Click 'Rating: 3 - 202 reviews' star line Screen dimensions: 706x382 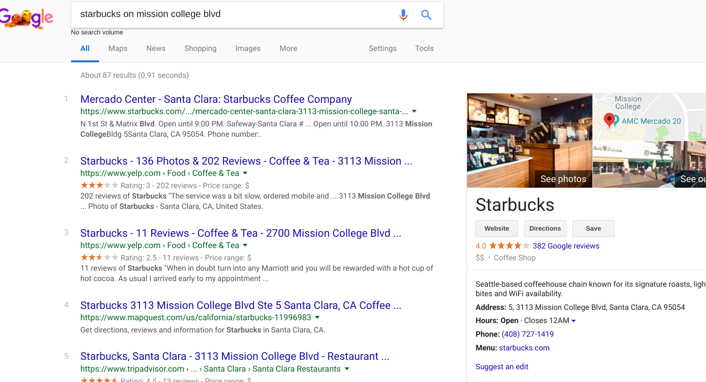(165, 186)
